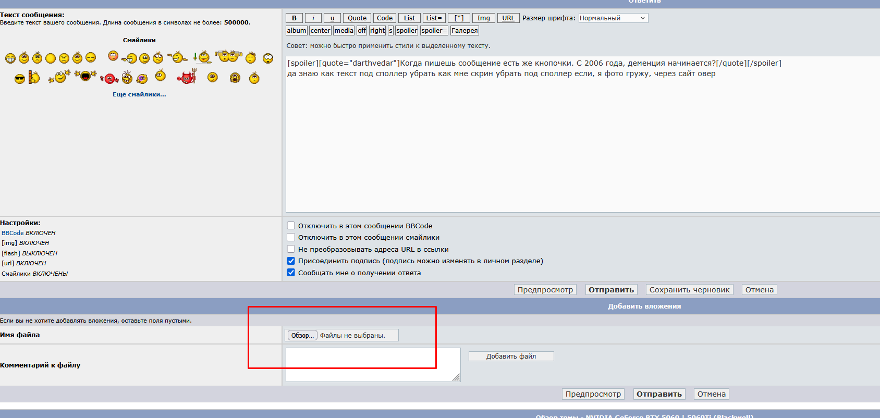Open the Галерея button

pos(465,31)
